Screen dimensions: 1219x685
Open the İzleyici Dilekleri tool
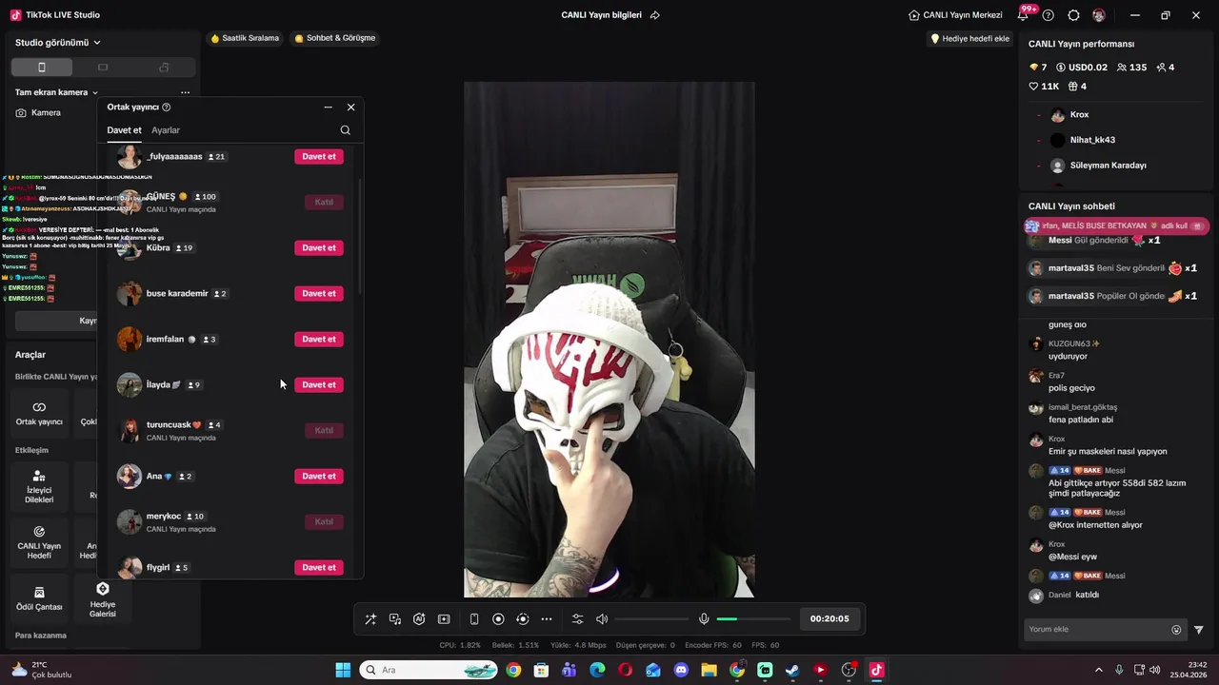[39, 487]
